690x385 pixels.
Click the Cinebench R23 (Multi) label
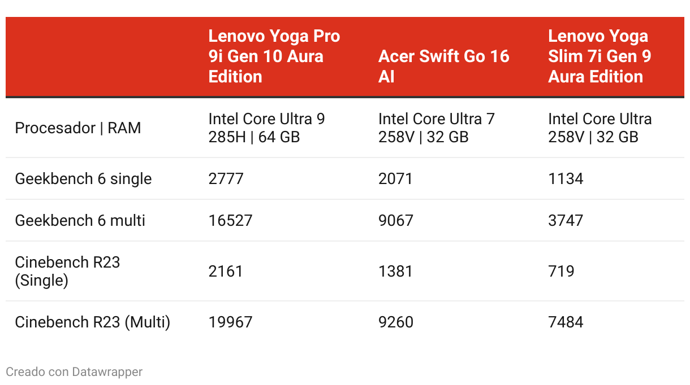[x=92, y=322]
